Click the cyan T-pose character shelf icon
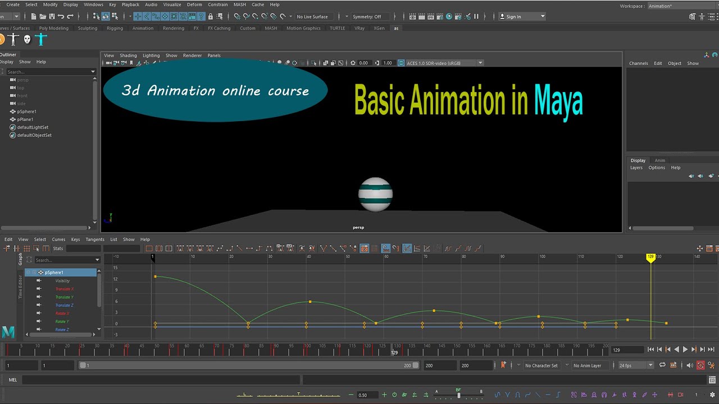 (41, 39)
